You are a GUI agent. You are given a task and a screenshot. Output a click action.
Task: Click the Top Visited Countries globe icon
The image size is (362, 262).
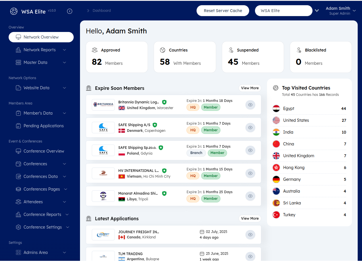(276, 88)
